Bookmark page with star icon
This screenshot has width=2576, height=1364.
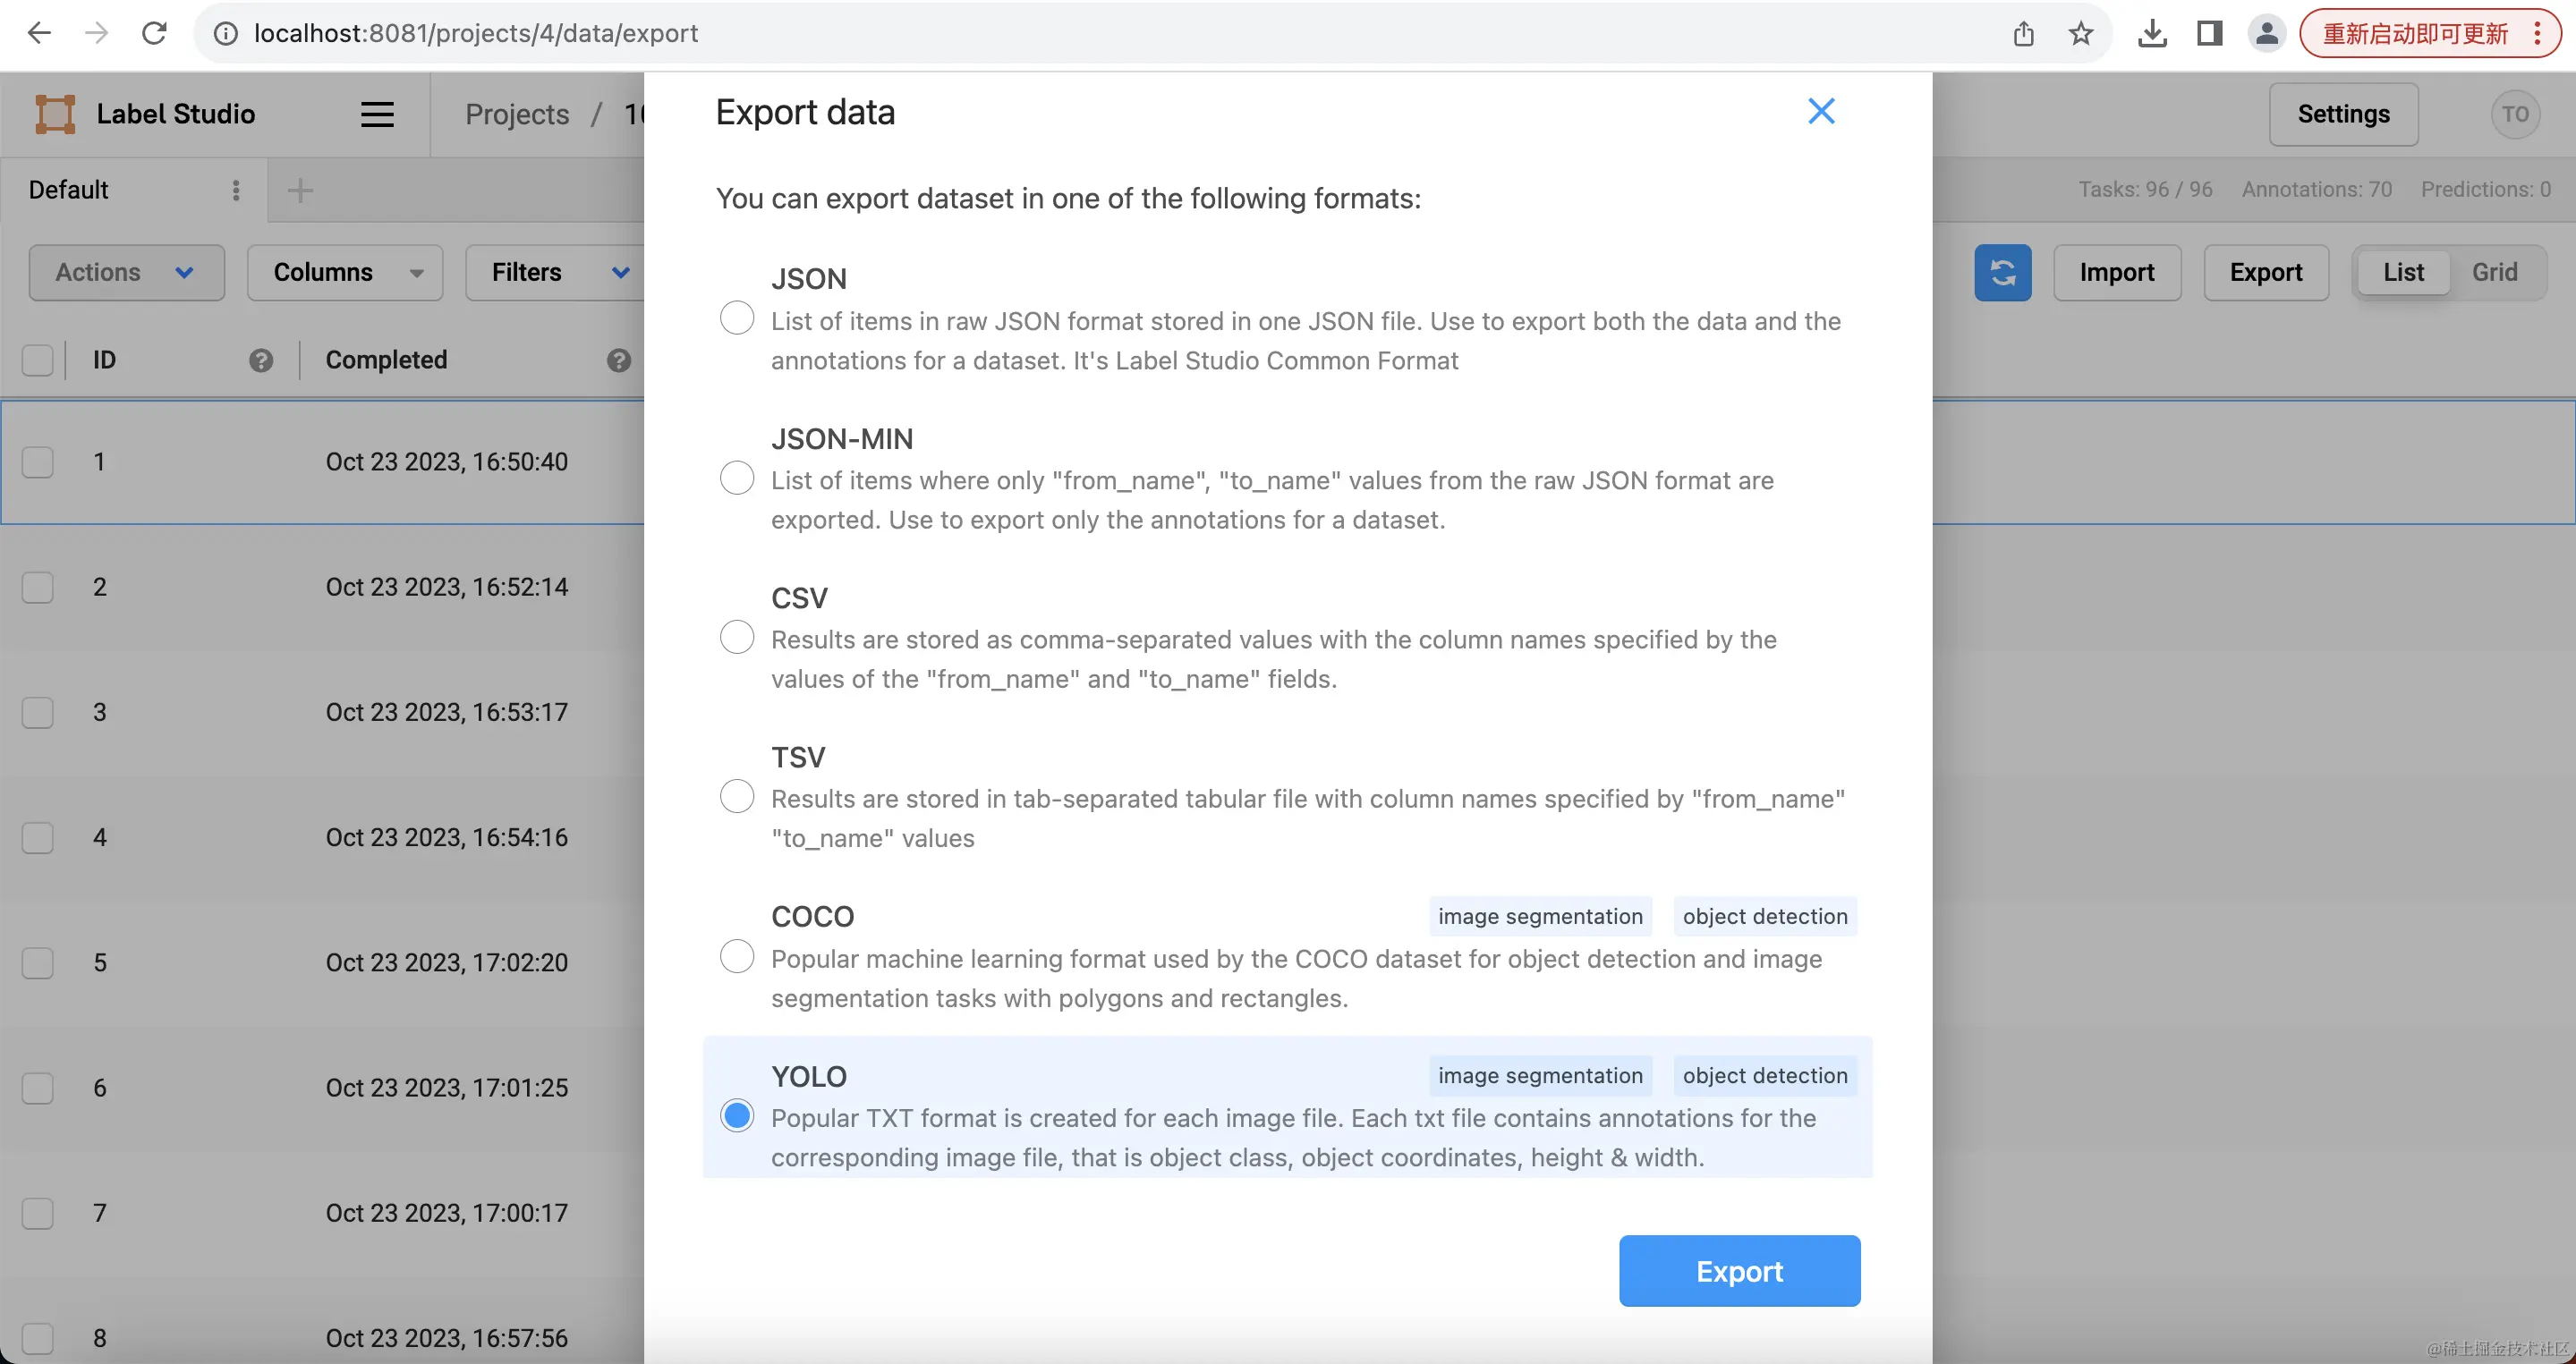click(2081, 33)
